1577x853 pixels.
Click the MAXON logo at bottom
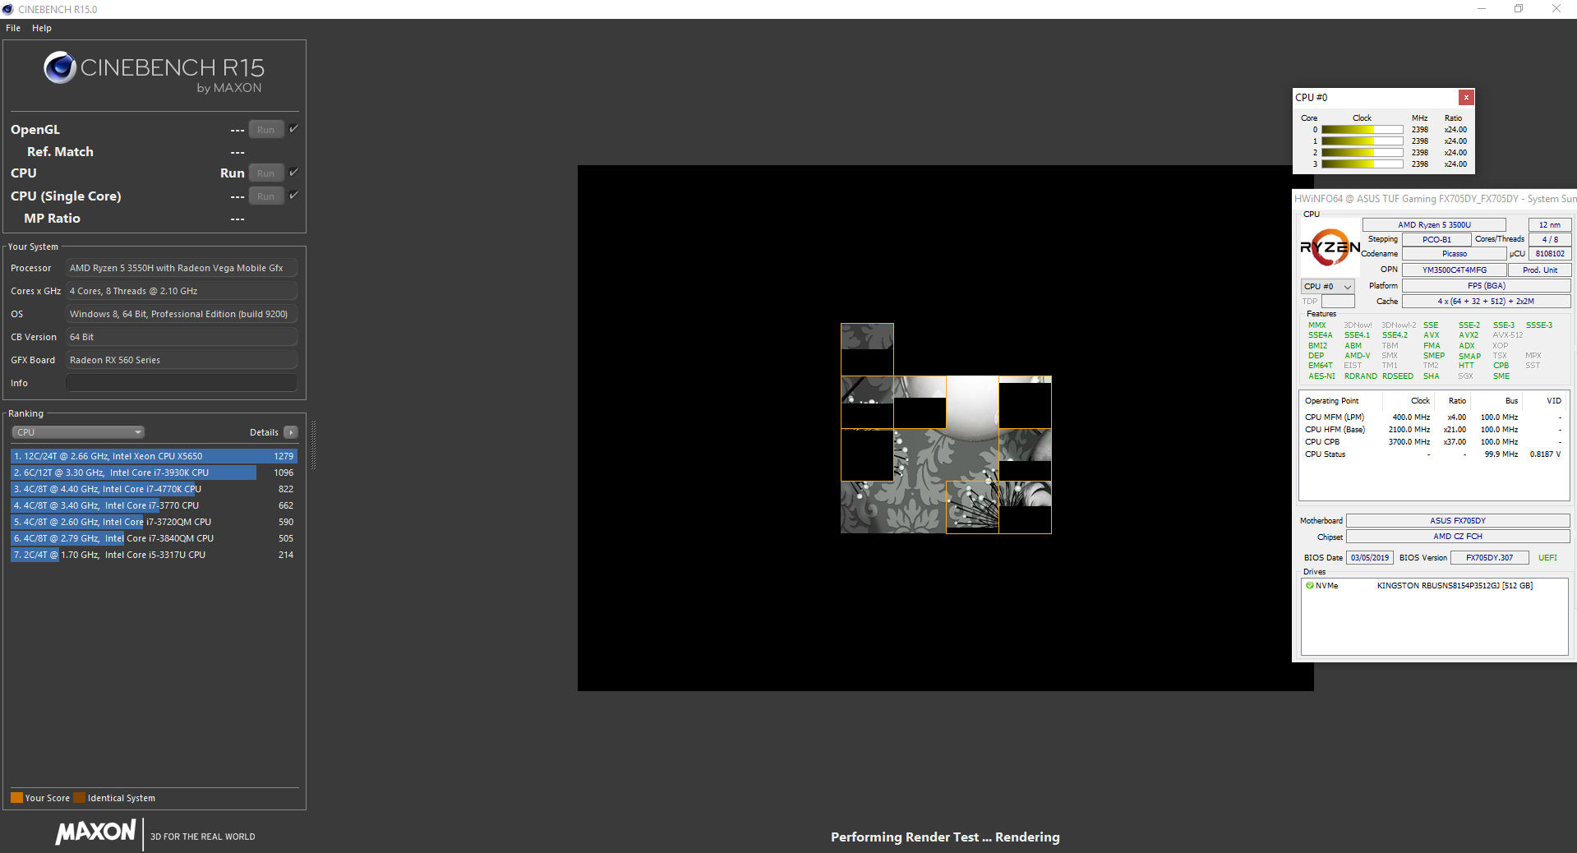tap(95, 832)
